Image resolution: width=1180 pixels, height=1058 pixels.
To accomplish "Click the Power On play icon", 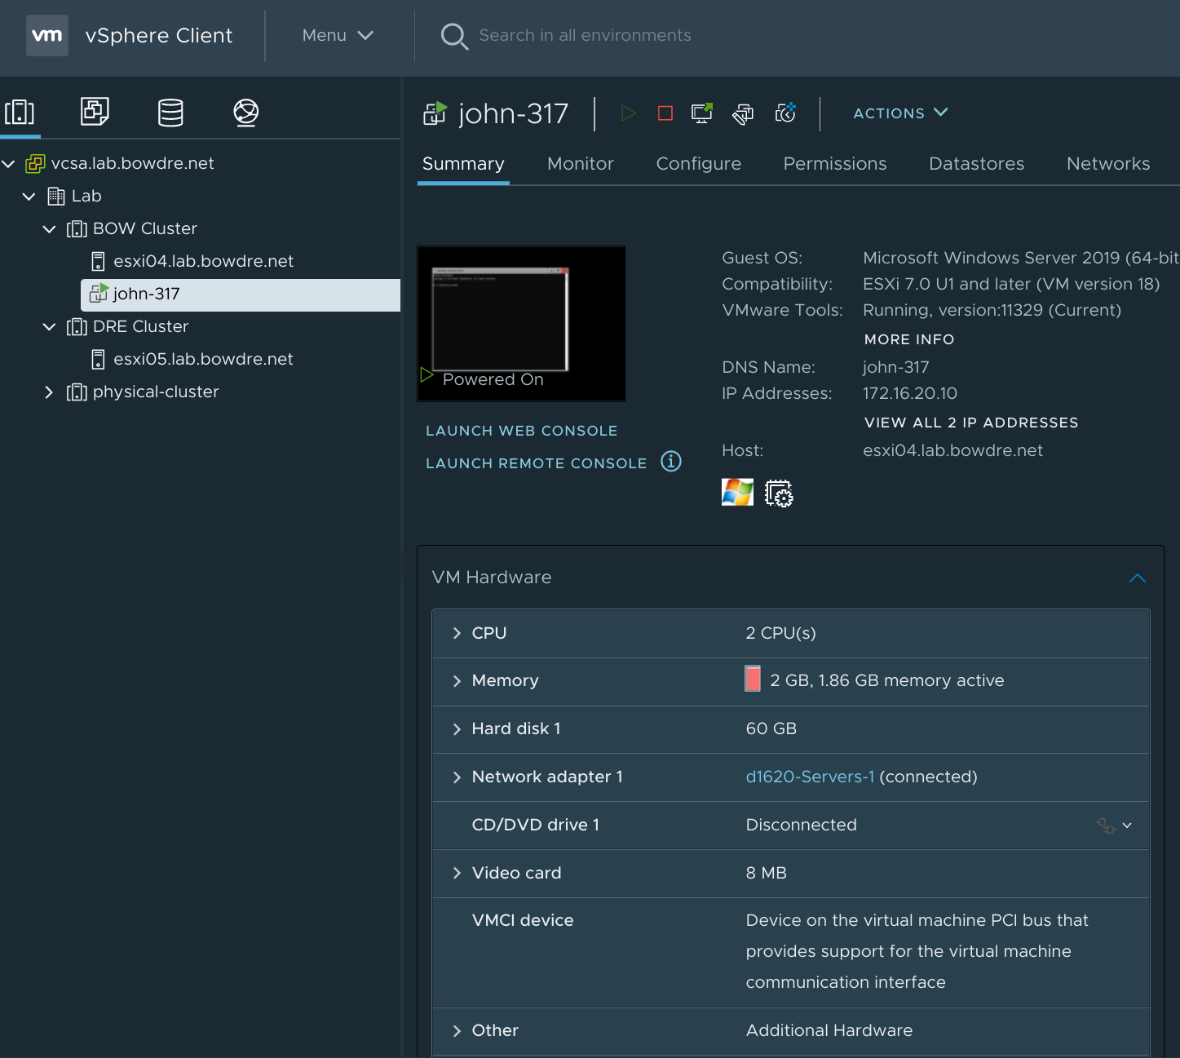I will pyautogui.click(x=628, y=113).
